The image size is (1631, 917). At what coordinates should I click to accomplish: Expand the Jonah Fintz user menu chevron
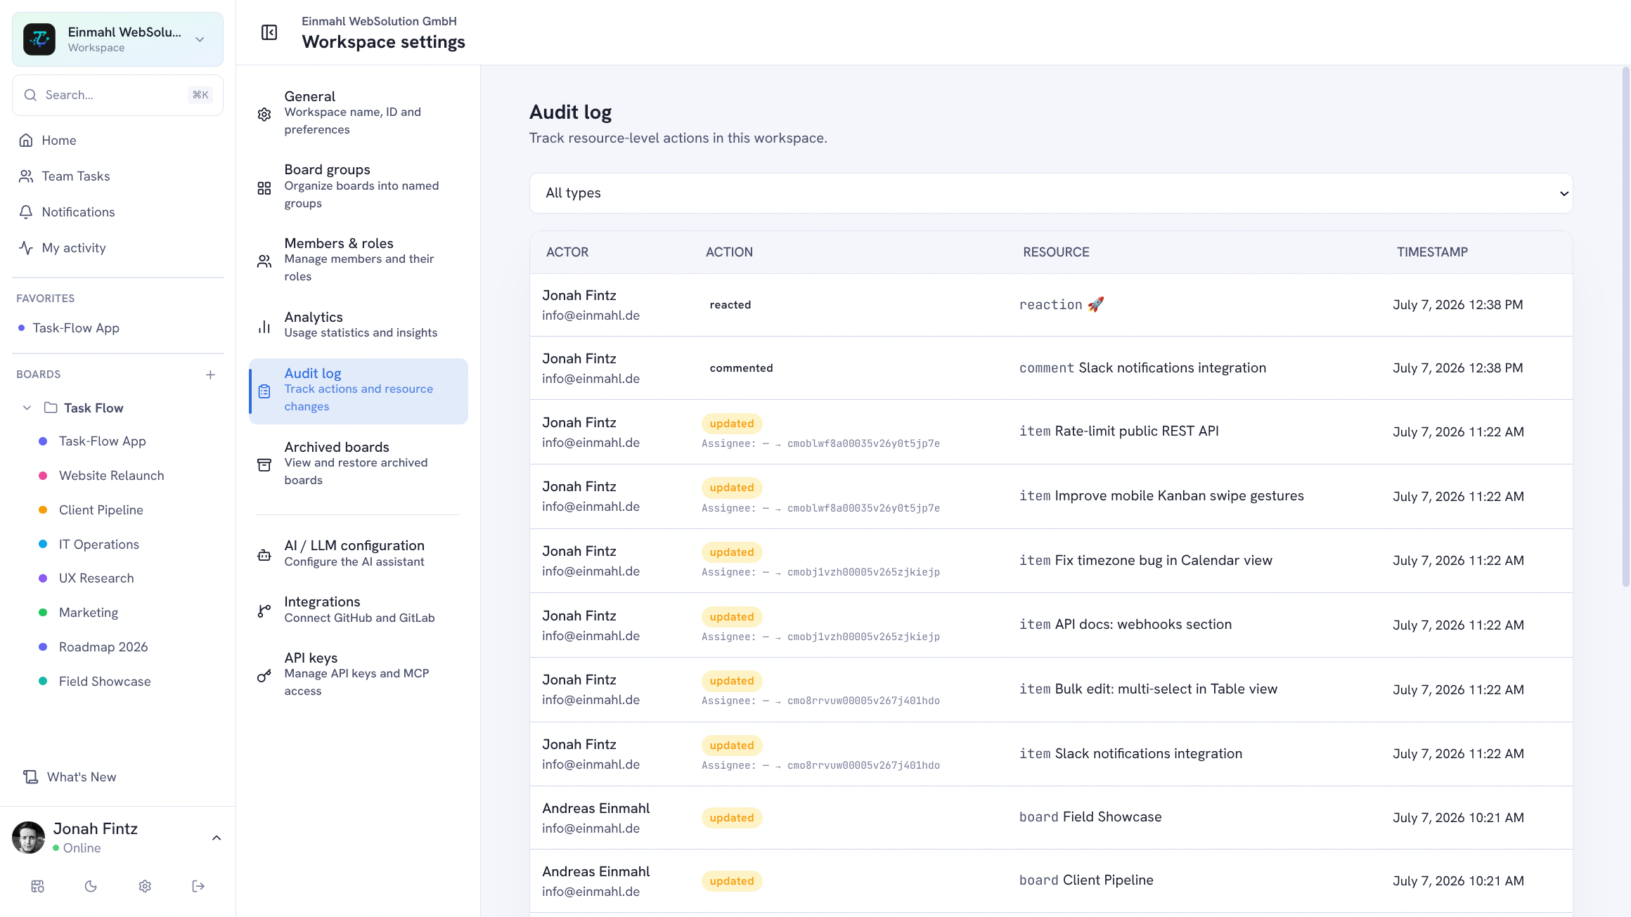click(x=217, y=838)
